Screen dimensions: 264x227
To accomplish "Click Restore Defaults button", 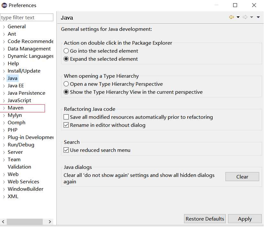I will click(x=205, y=219).
